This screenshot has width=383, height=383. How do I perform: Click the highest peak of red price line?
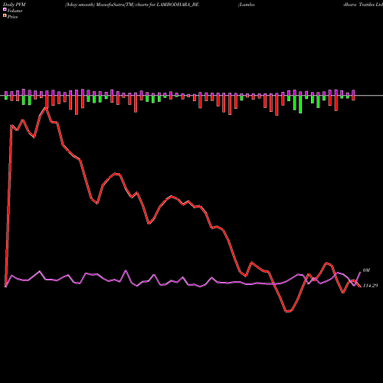pyautogui.click(x=47, y=108)
